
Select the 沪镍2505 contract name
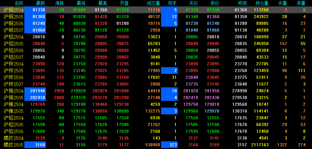pyautogui.click(x=14, y=111)
